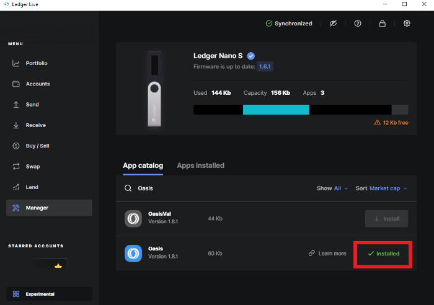Click the Accounts wallet icon
Screen dimensions: 434x305
(16, 84)
